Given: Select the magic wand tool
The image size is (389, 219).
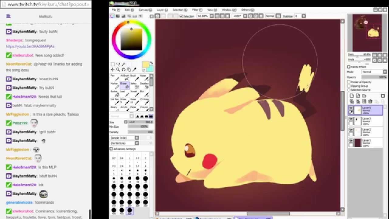Looking at the screenshot, I should tap(123, 64).
